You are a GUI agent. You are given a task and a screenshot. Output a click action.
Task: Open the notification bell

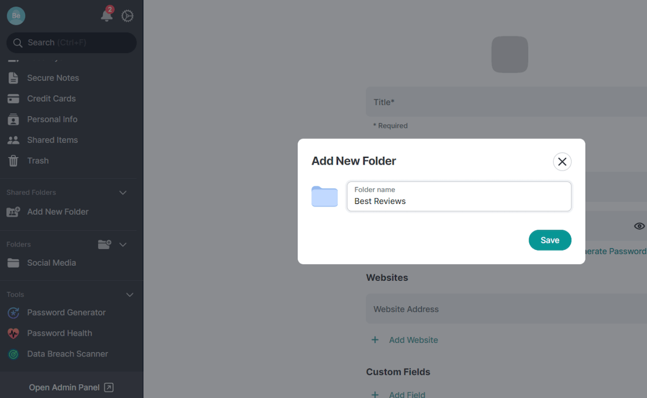(x=106, y=16)
